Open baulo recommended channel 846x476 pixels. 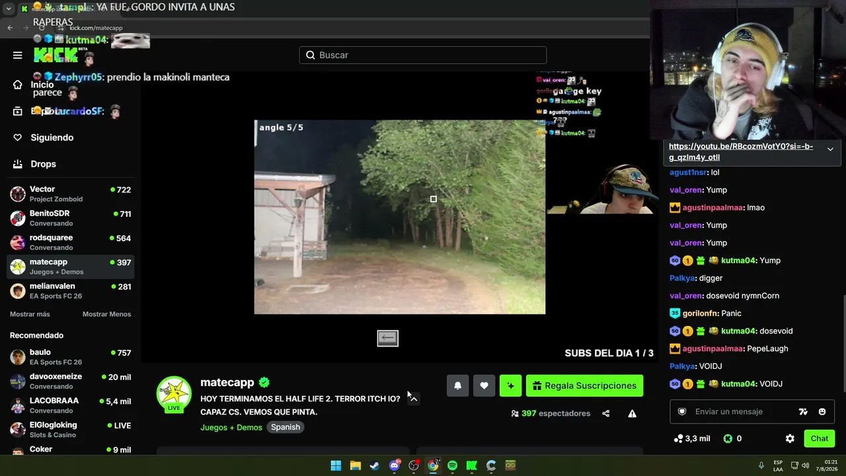click(71, 357)
